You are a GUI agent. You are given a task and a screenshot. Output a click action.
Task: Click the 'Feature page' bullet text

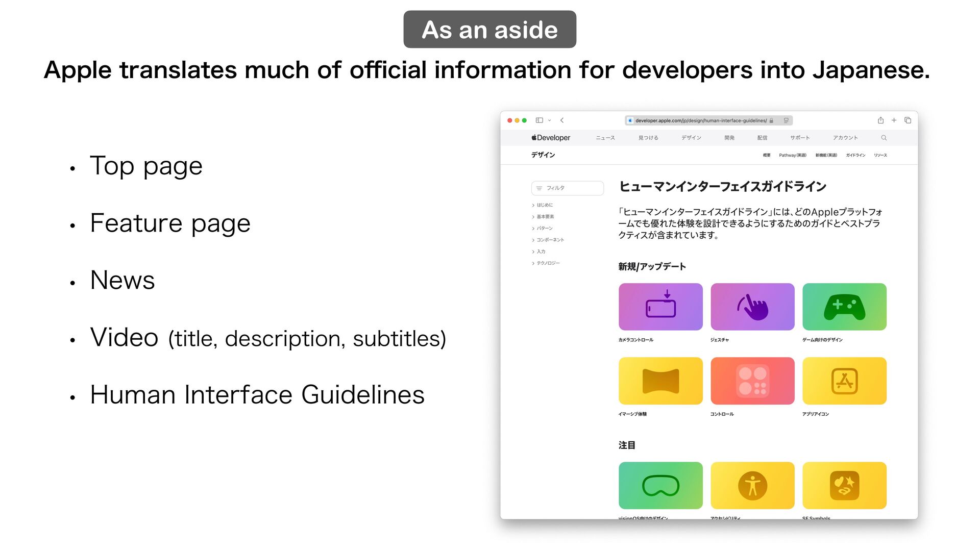pos(170,223)
